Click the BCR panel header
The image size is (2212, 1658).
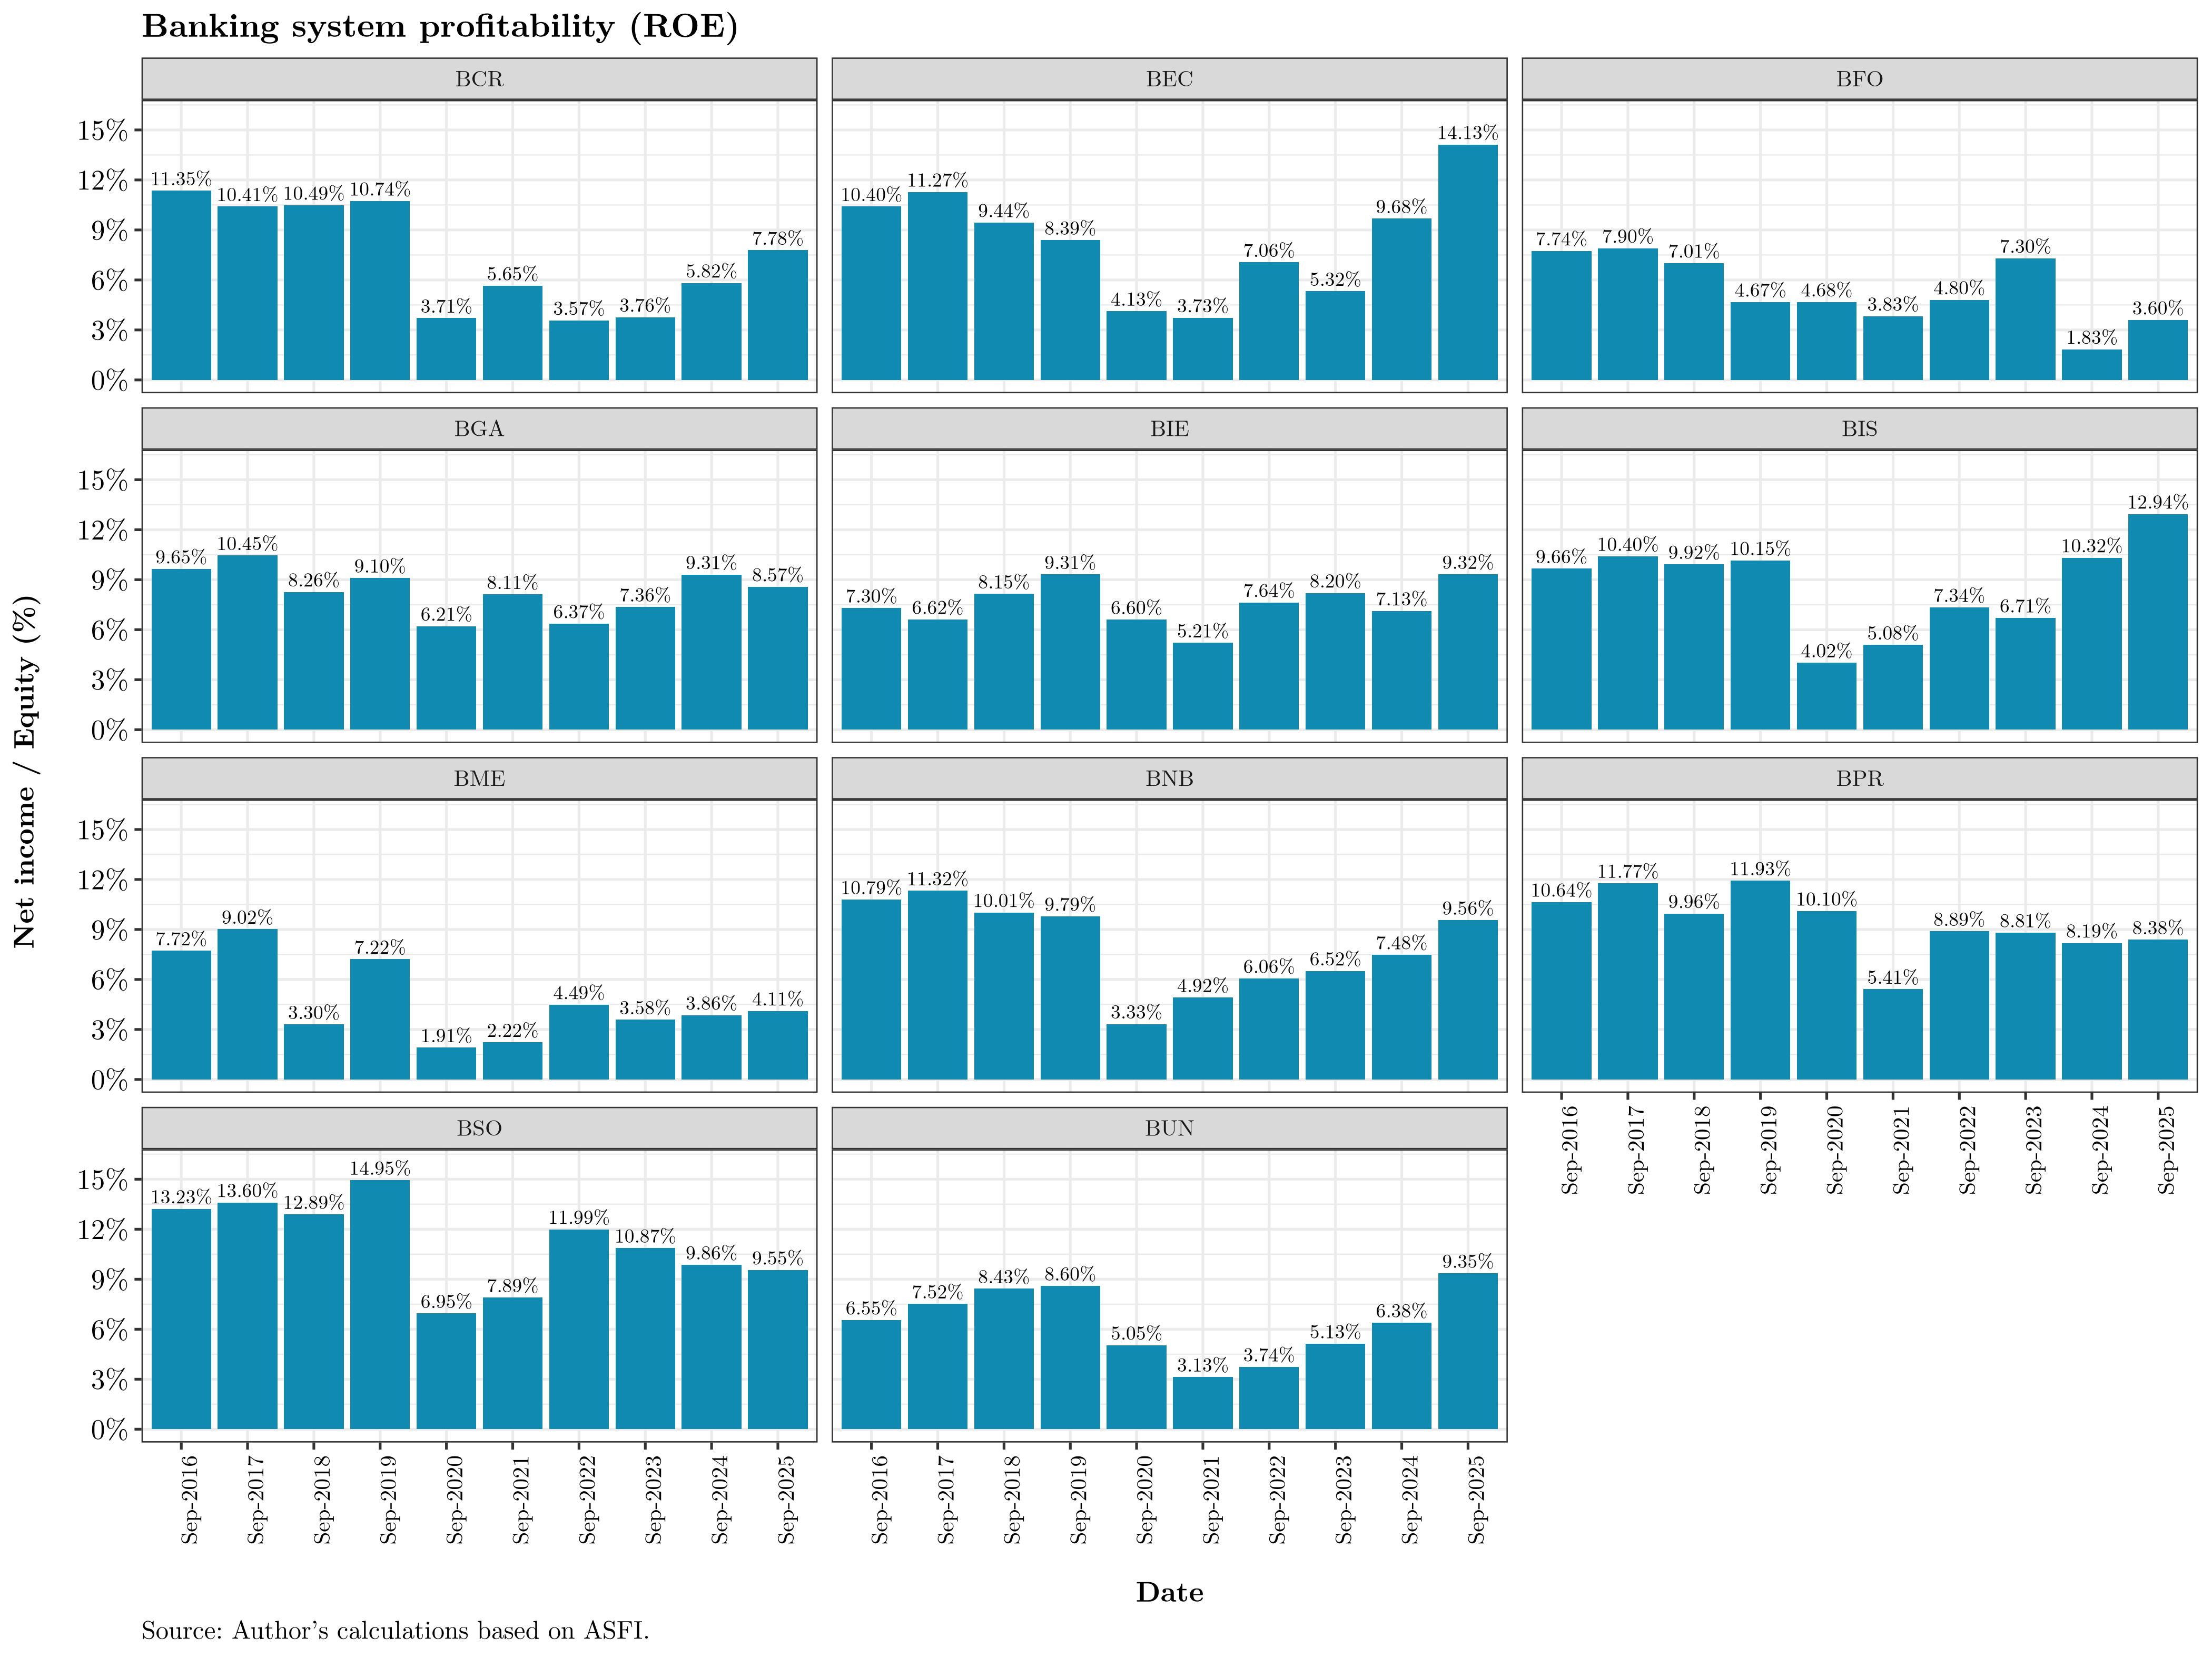479,79
